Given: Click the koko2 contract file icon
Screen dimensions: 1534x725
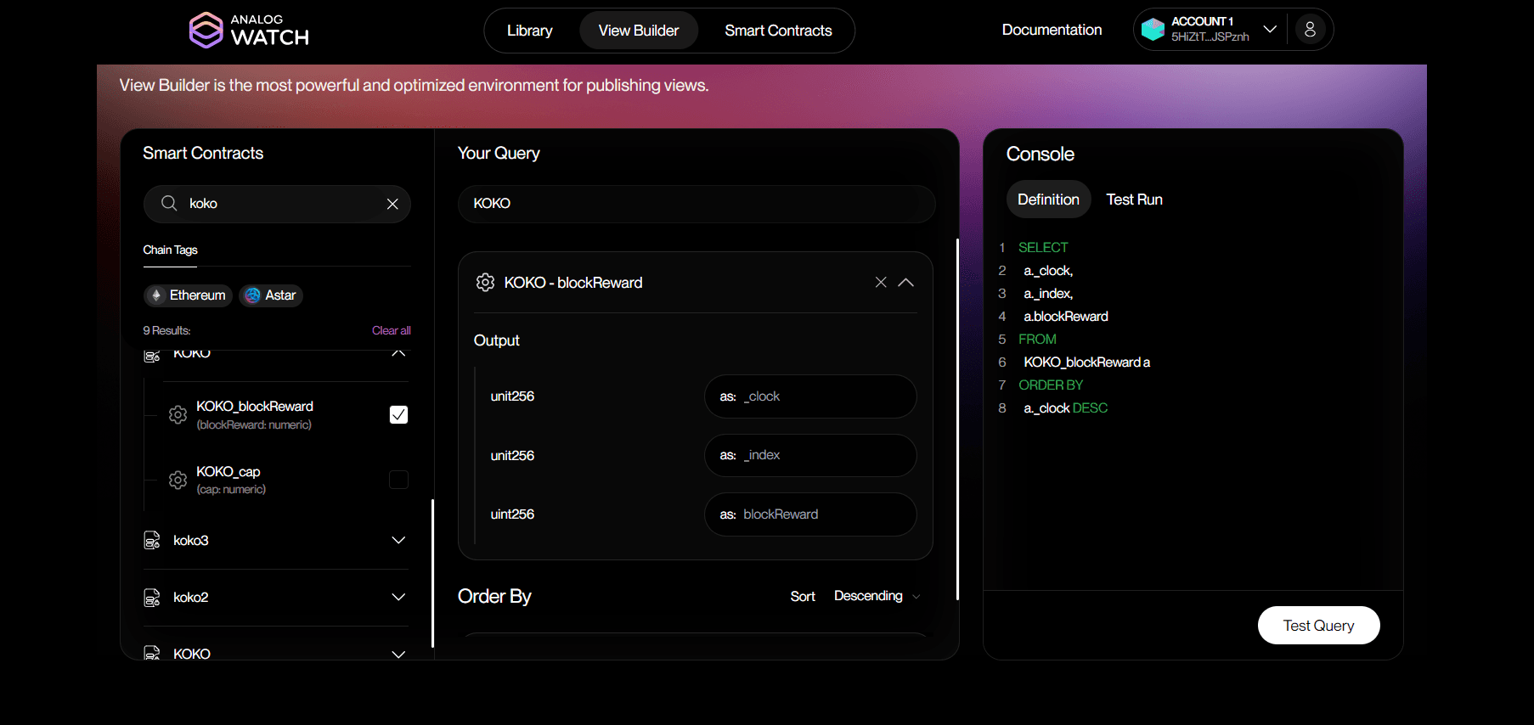Looking at the screenshot, I should 152,598.
